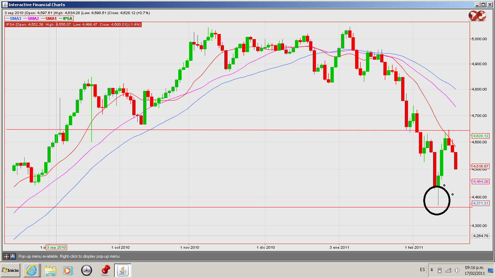Image resolution: width=495 pixels, height=278 pixels.
Task: Click the '1 feb 2011' axis label
Action: [x=413, y=248]
